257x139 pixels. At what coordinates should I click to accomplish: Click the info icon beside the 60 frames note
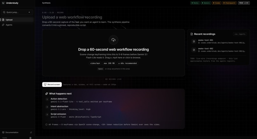[x=46, y=124]
